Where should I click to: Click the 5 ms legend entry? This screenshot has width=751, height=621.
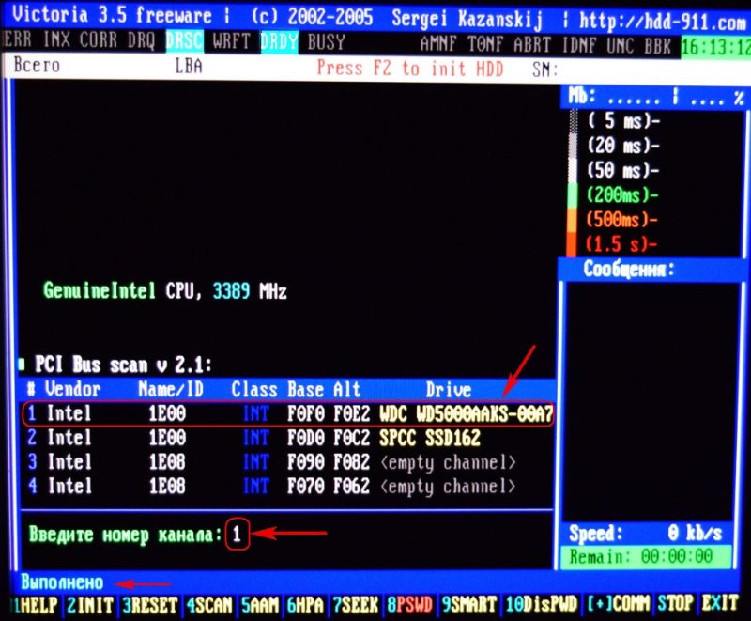[x=623, y=121]
